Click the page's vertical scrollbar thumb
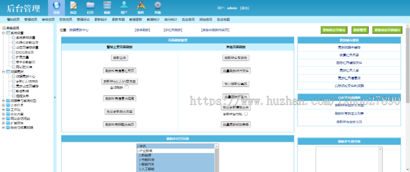Viewport: 410px width, 172px height. 408,65
